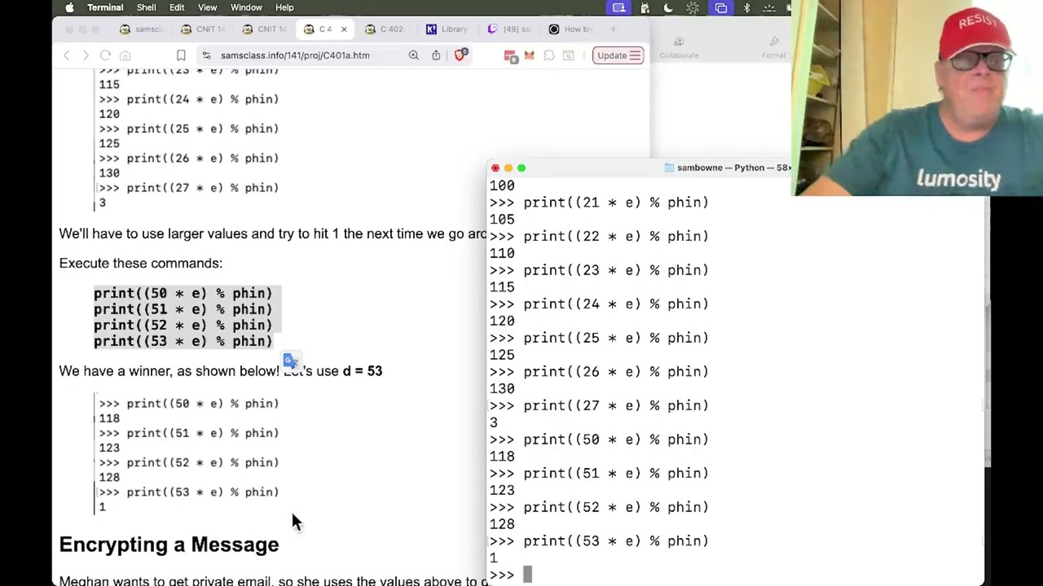Click the sunrise menu bar icon

pyautogui.click(x=768, y=8)
